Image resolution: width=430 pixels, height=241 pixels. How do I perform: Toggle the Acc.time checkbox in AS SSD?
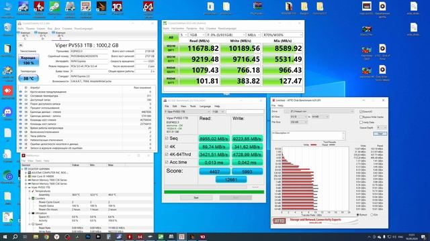(167, 162)
